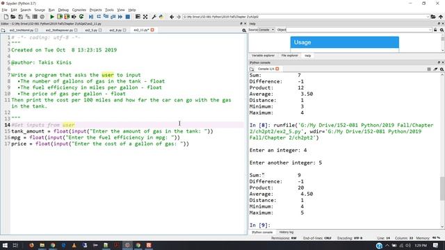The height and width of the screenshot is (250, 445).
Task: Open the Run menu
Action: 51,10
